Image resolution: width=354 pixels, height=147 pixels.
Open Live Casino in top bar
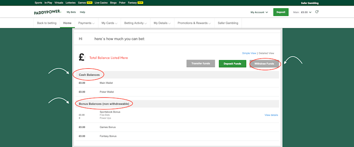point(101,3)
